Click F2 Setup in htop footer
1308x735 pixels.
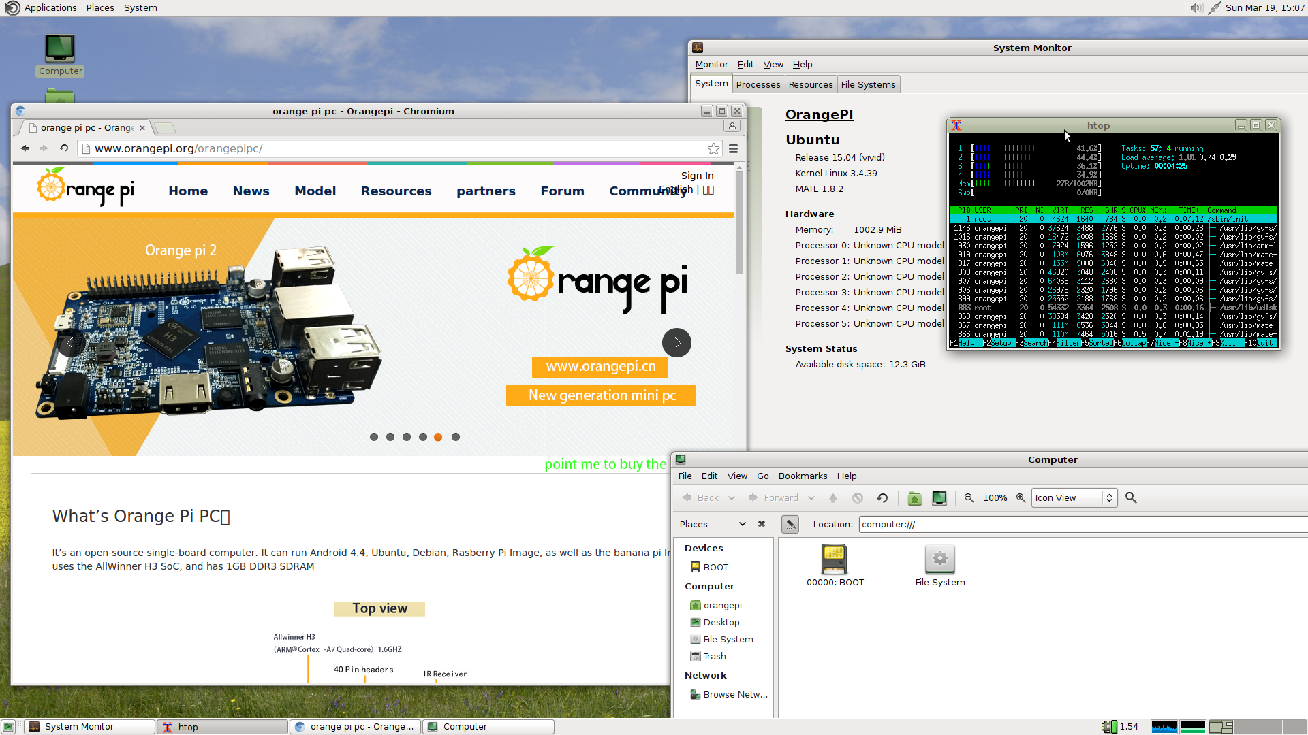pos(997,343)
